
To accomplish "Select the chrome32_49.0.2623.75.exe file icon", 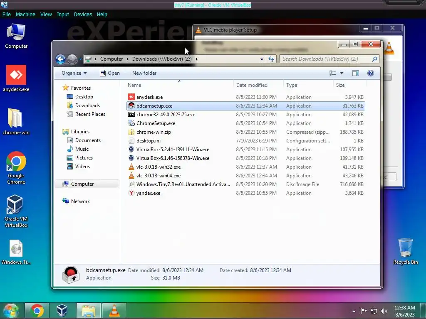I will coord(131,114).
